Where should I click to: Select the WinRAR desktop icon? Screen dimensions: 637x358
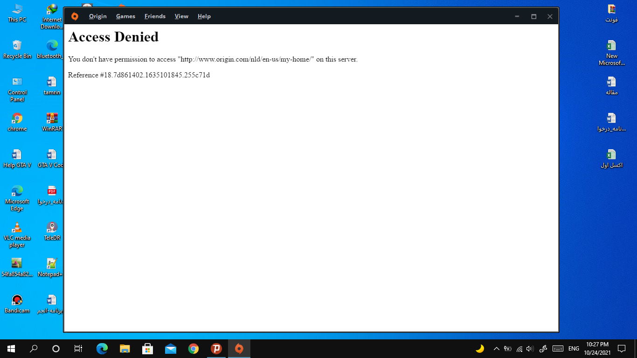click(x=52, y=122)
